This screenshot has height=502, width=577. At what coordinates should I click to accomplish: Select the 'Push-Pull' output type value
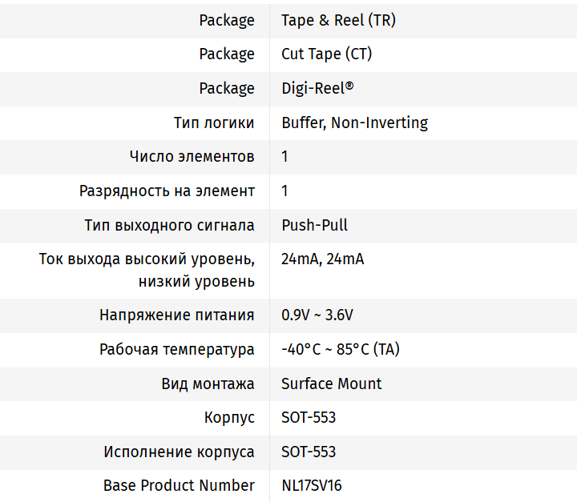314,225
